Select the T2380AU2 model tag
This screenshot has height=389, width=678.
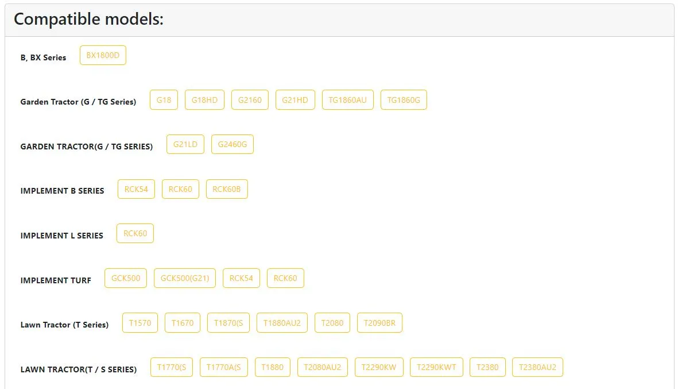click(537, 367)
